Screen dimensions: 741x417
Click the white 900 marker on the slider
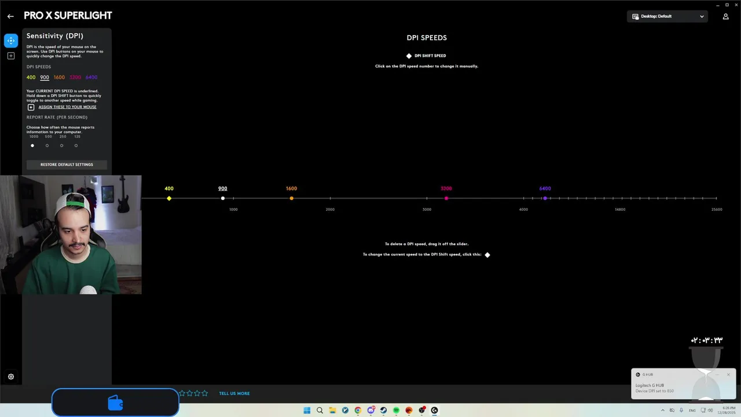(223, 199)
